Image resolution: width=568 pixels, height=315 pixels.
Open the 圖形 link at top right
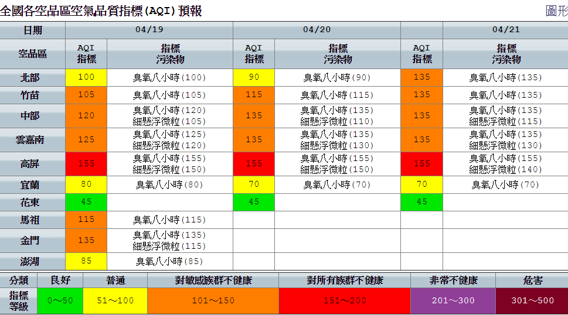tap(557, 11)
